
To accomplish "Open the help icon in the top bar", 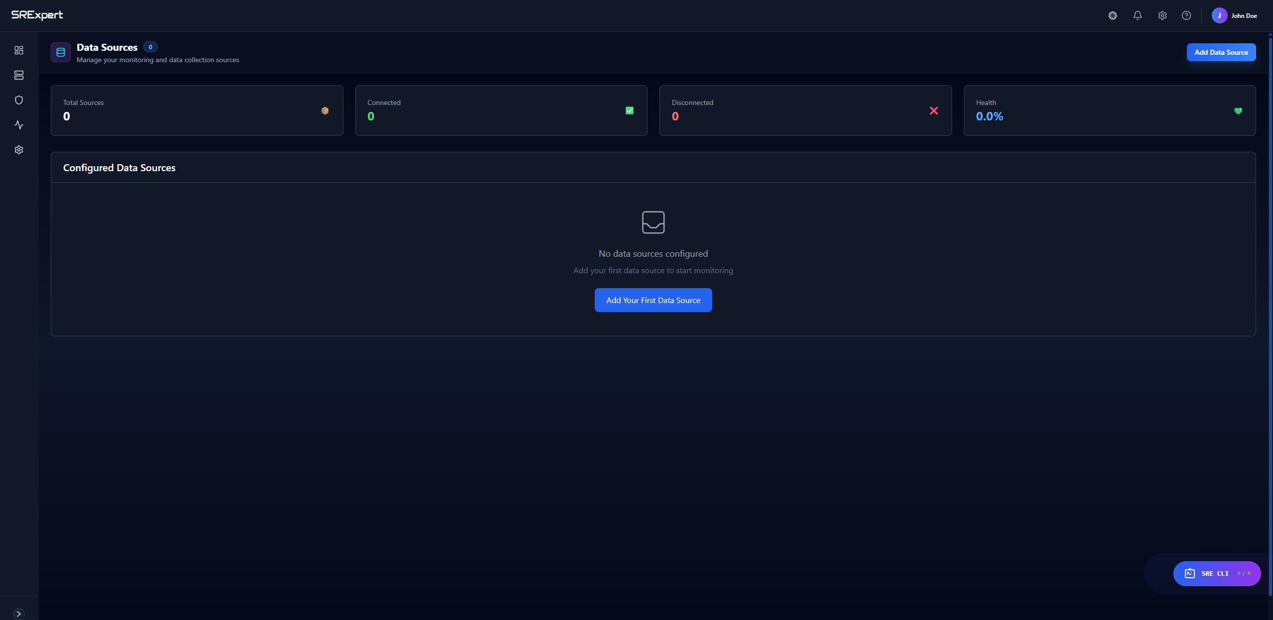I will (1186, 15).
